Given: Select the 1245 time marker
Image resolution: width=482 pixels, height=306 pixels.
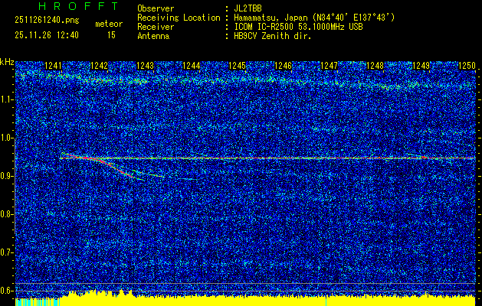Looking at the screenshot, I should (237, 66).
